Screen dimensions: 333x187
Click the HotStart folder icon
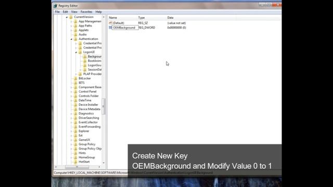(x=75, y=162)
